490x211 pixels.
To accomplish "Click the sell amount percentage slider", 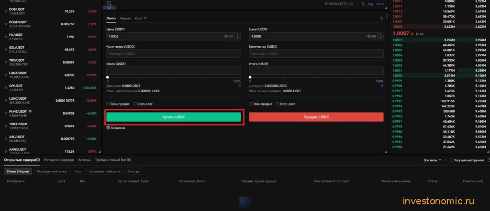I will 316,77.
